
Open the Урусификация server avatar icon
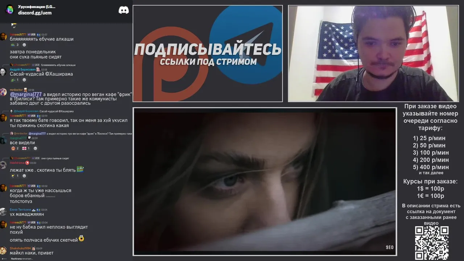pos(10,10)
